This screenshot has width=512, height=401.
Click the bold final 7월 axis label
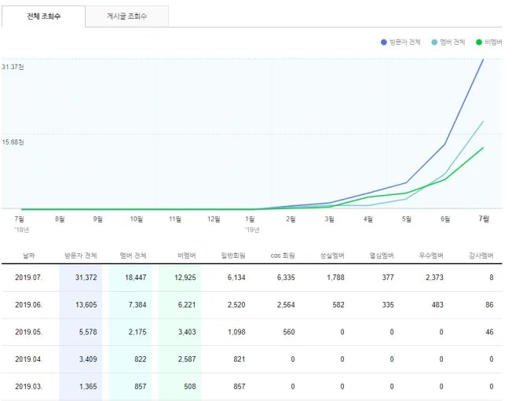coord(484,219)
